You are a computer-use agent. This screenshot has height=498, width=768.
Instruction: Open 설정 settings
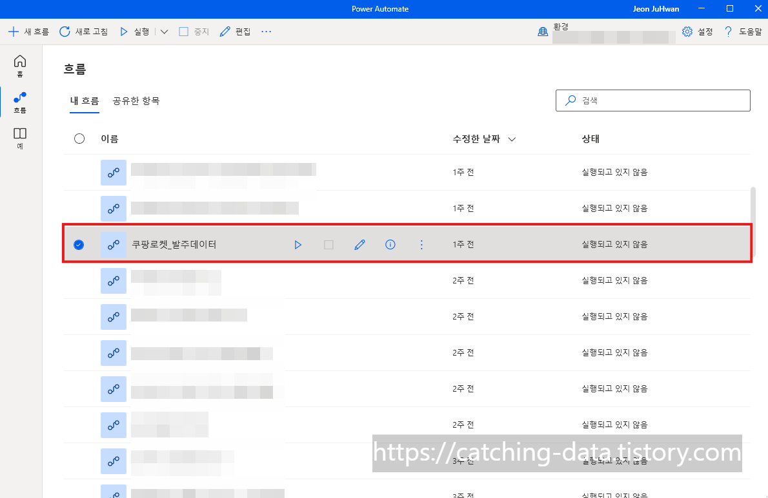pyautogui.click(x=698, y=32)
